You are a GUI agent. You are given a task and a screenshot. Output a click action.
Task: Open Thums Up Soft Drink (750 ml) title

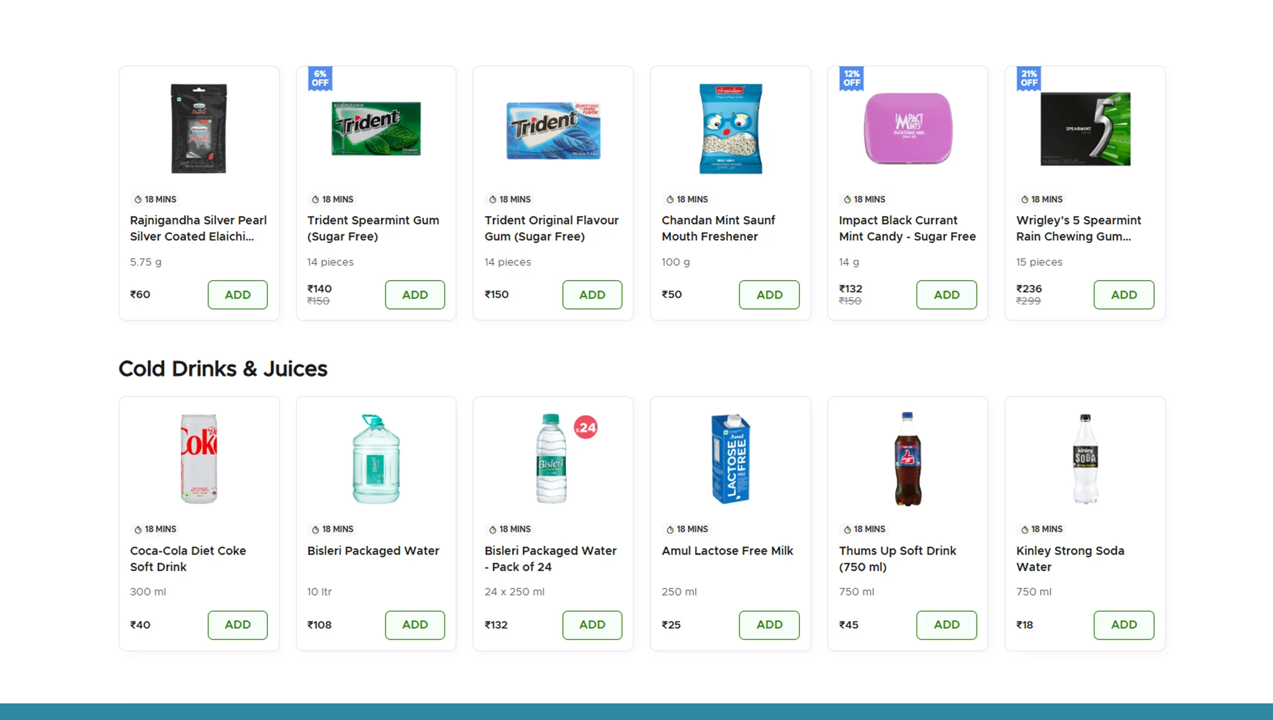tap(897, 558)
